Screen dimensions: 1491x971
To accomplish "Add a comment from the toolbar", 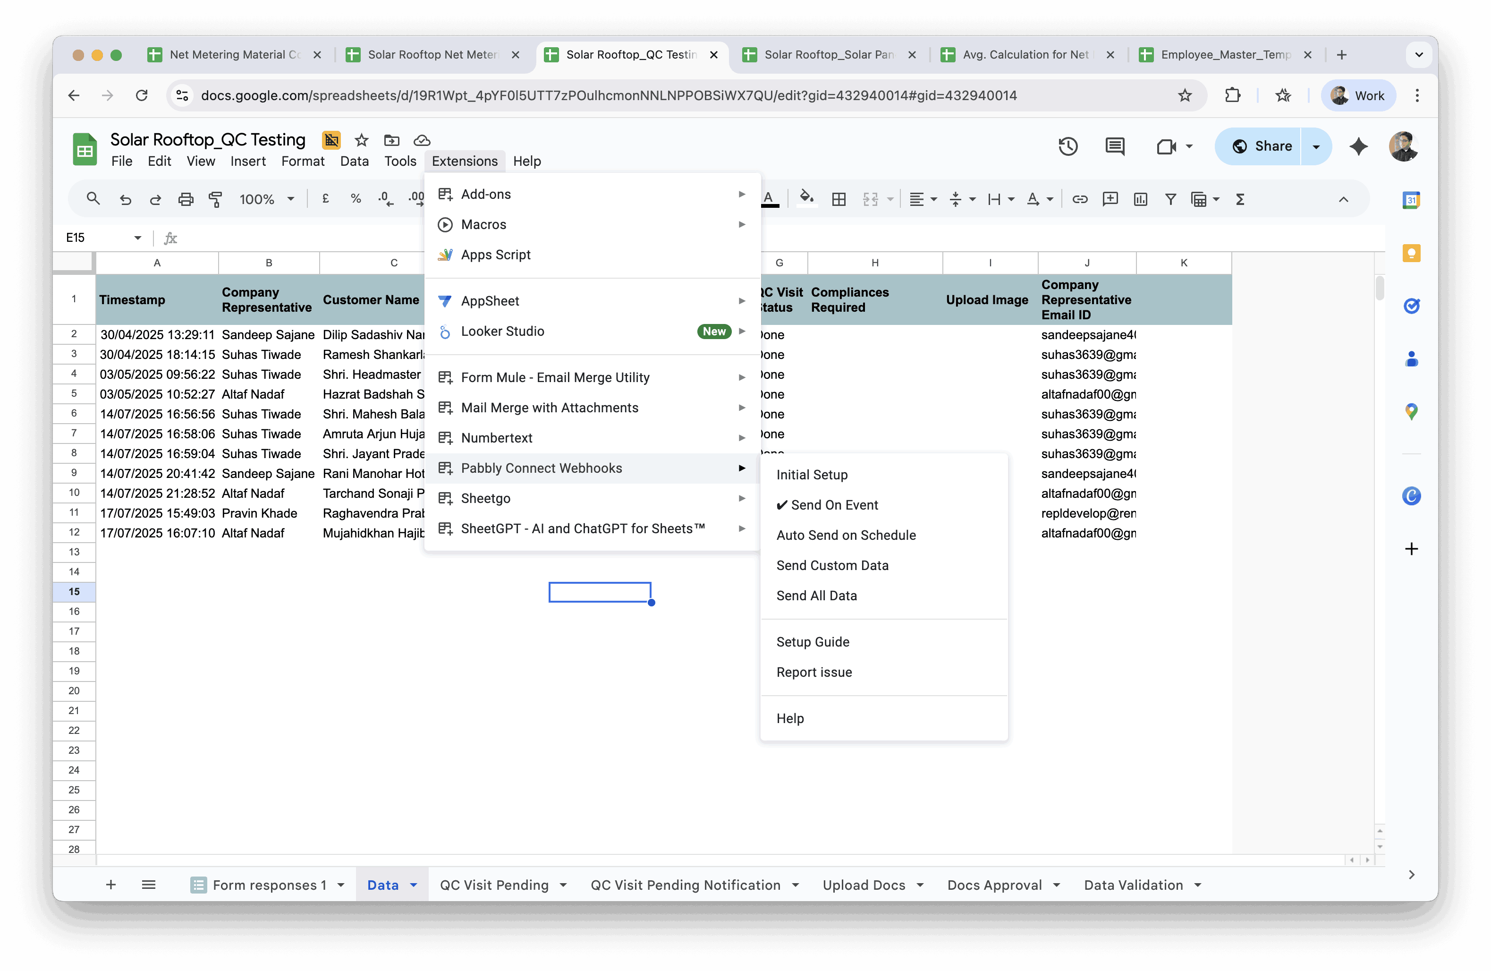I will pos(1110,199).
